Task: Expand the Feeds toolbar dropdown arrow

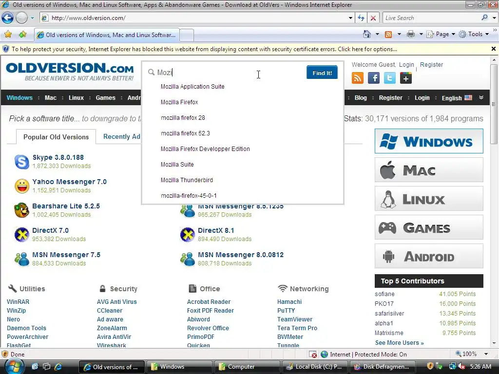Action: [x=399, y=35]
